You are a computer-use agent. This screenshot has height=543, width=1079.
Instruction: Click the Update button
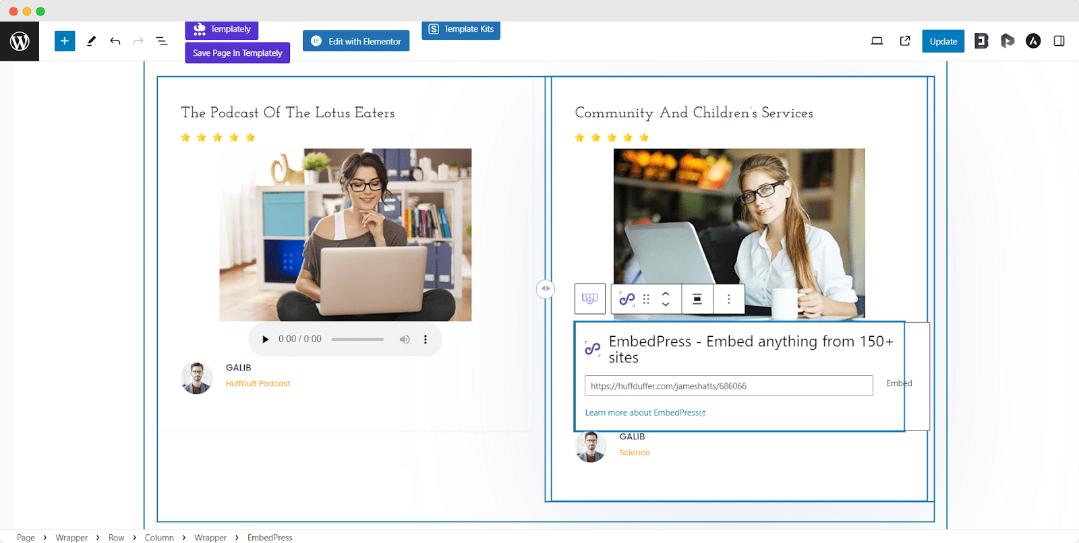pos(943,41)
